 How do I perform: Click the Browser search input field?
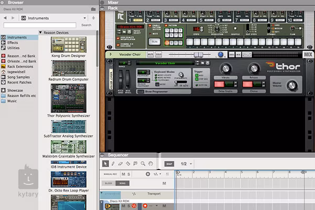coord(40,25)
